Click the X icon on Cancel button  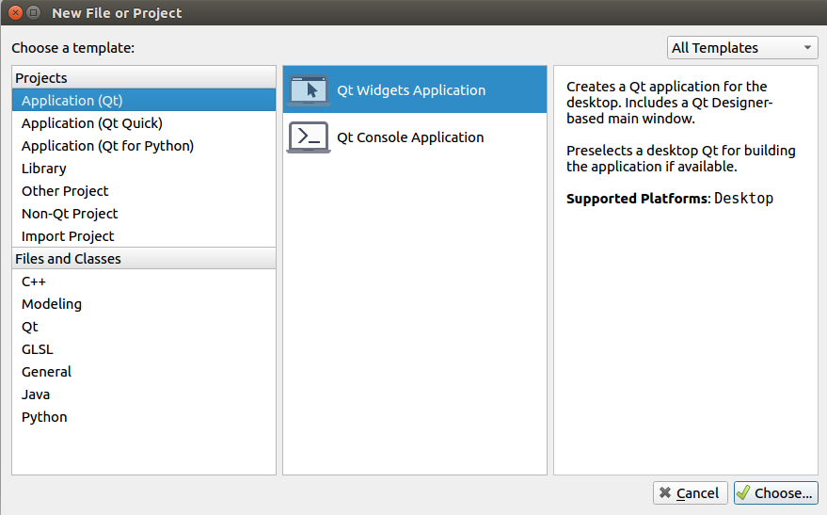665,492
